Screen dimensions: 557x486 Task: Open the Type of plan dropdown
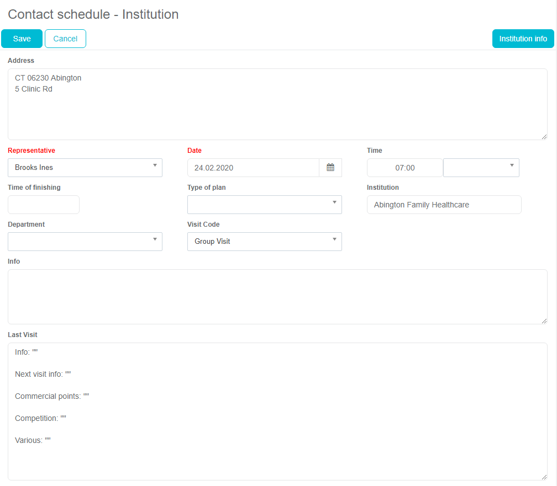(264, 205)
